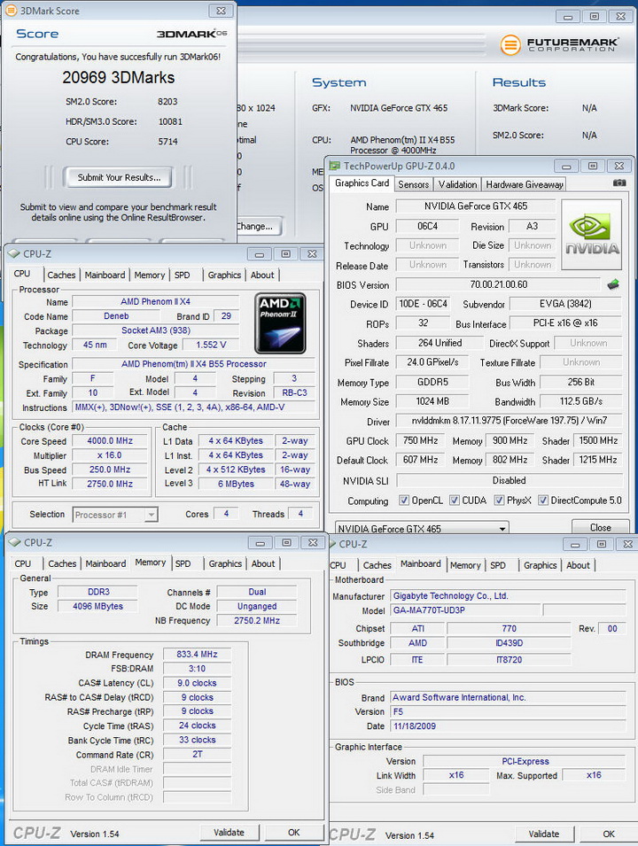Toggle the PhysX checkbox in GPU-Z
The height and width of the screenshot is (846, 638).
[x=499, y=501]
